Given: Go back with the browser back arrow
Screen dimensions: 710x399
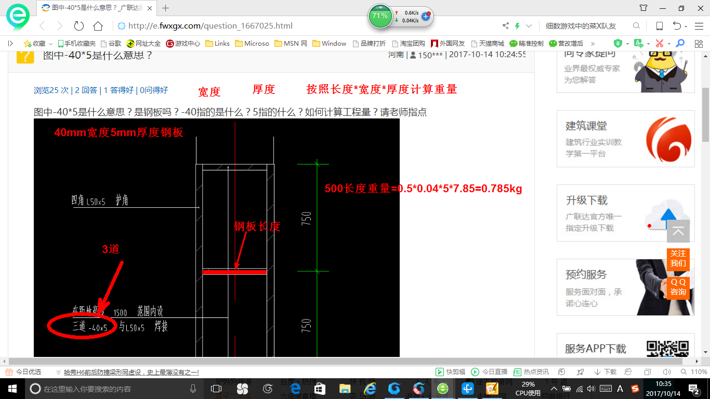Looking at the screenshot, I should coord(42,26).
